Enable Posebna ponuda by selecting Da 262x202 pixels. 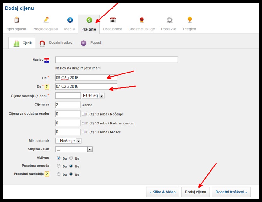click(x=58, y=166)
